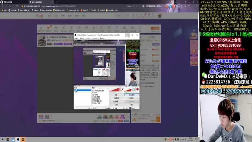
Task: Open the notification center in system tray
Action: [x=196, y=139]
